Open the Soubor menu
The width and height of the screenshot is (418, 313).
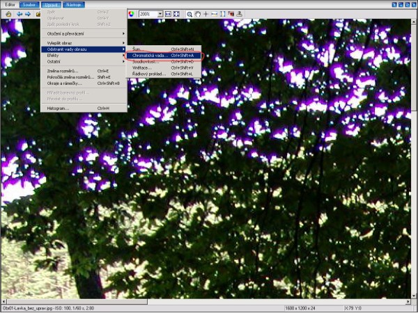click(x=29, y=4)
